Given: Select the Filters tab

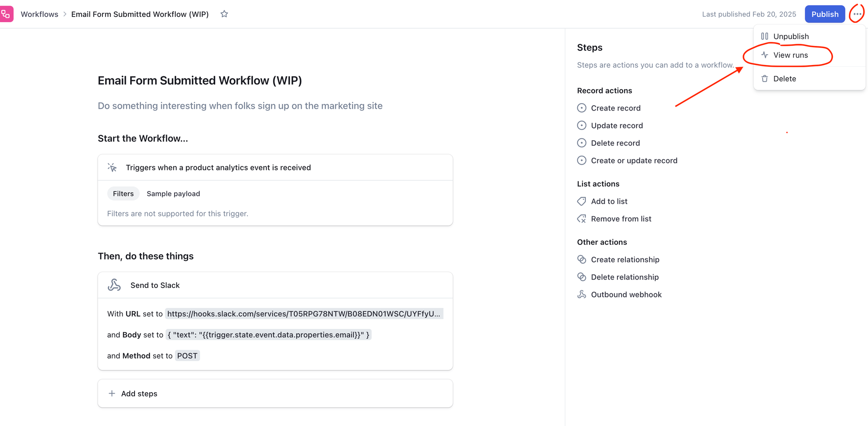Looking at the screenshot, I should [x=123, y=194].
